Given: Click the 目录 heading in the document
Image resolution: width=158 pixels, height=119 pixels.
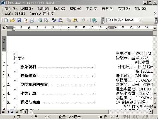Looking at the screenshot, I should pyautogui.click(x=18, y=58).
